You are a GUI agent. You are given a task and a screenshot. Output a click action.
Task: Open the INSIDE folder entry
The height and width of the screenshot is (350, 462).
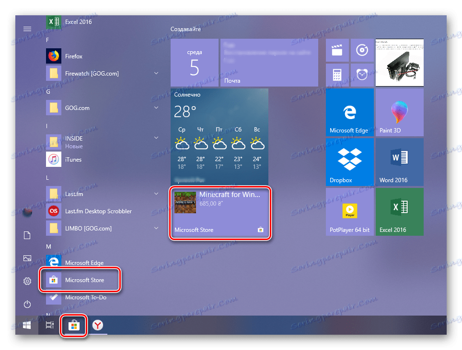102,142
